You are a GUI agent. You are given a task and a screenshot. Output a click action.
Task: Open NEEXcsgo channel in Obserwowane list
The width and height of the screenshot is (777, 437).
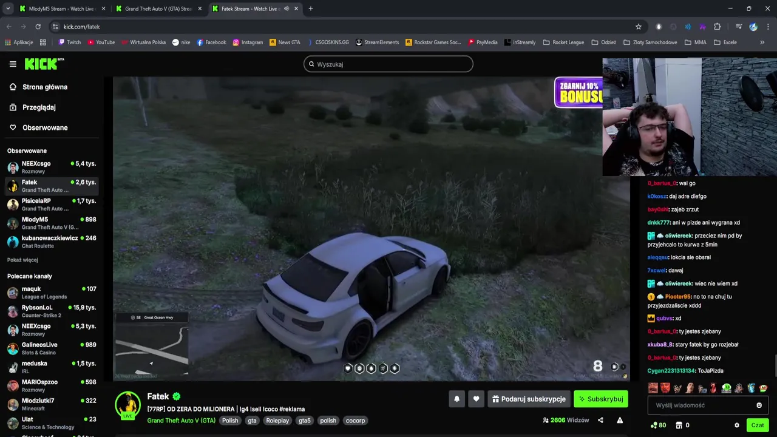tap(52, 168)
